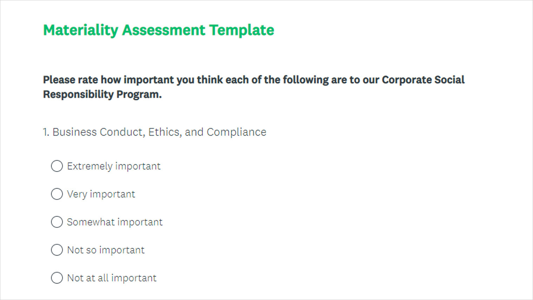Image resolution: width=533 pixels, height=300 pixels.
Task: Click the "Somewhat important" label text
Action: tap(115, 222)
